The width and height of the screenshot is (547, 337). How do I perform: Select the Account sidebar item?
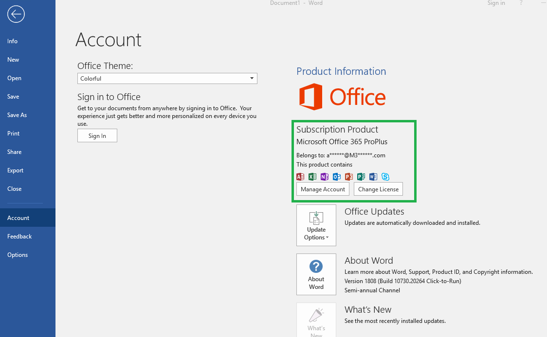click(x=28, y=218)
